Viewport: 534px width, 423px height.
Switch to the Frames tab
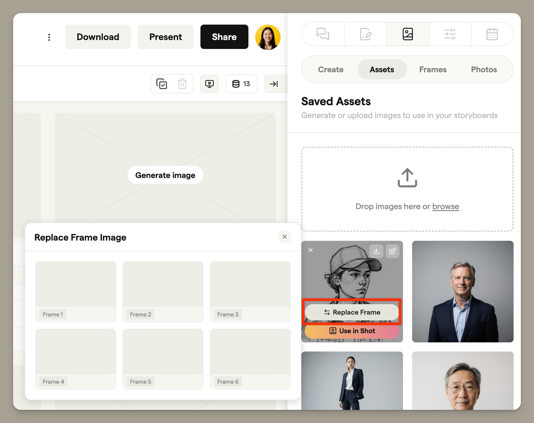click(x=432, y=69)
